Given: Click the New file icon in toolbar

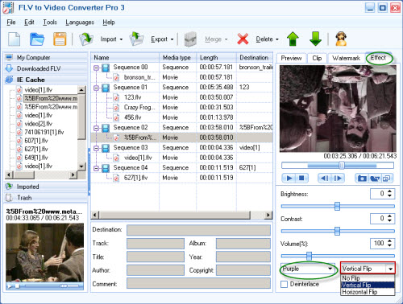Looking at the screenshot, I should pos(15,39).
